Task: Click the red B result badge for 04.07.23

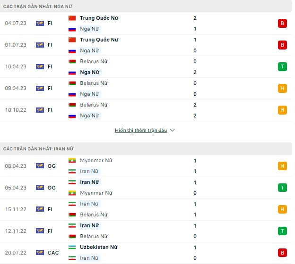Action: coord(282,23)
